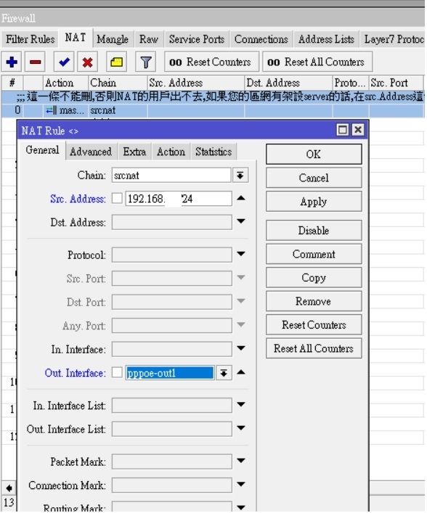Select the General tab in NAT Rule
427x513 pixels.
[42, 150]
